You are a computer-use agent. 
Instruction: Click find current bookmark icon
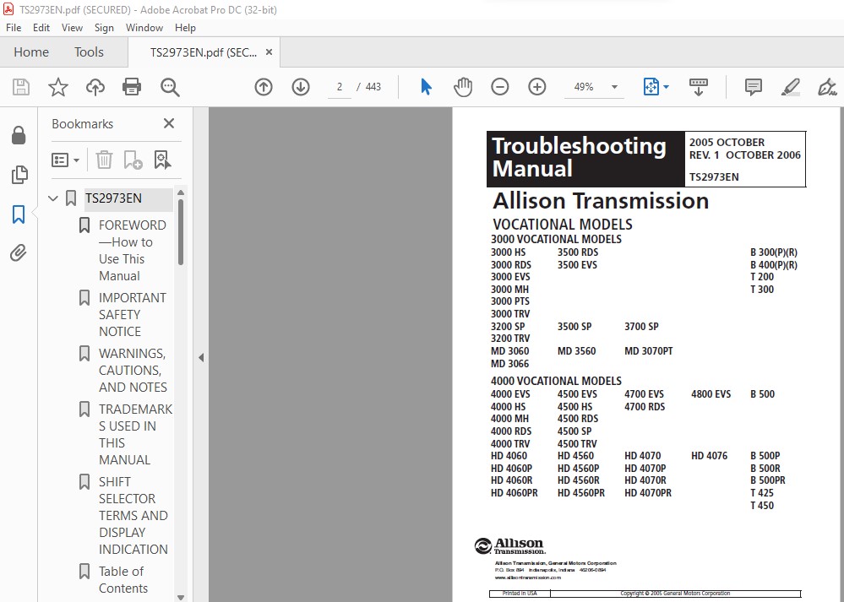162,160
